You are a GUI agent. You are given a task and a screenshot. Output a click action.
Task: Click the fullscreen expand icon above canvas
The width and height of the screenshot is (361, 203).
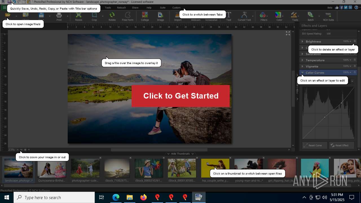[x=288, y=33]
